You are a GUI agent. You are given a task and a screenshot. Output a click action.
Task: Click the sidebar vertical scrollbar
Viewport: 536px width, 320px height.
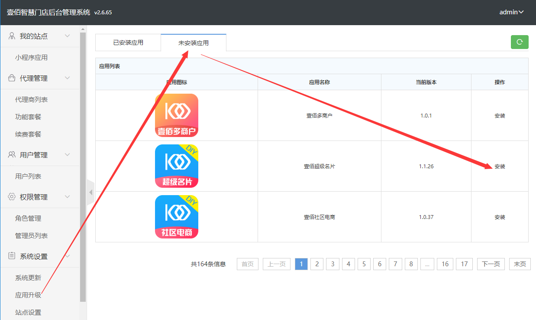tap(83, 167)
